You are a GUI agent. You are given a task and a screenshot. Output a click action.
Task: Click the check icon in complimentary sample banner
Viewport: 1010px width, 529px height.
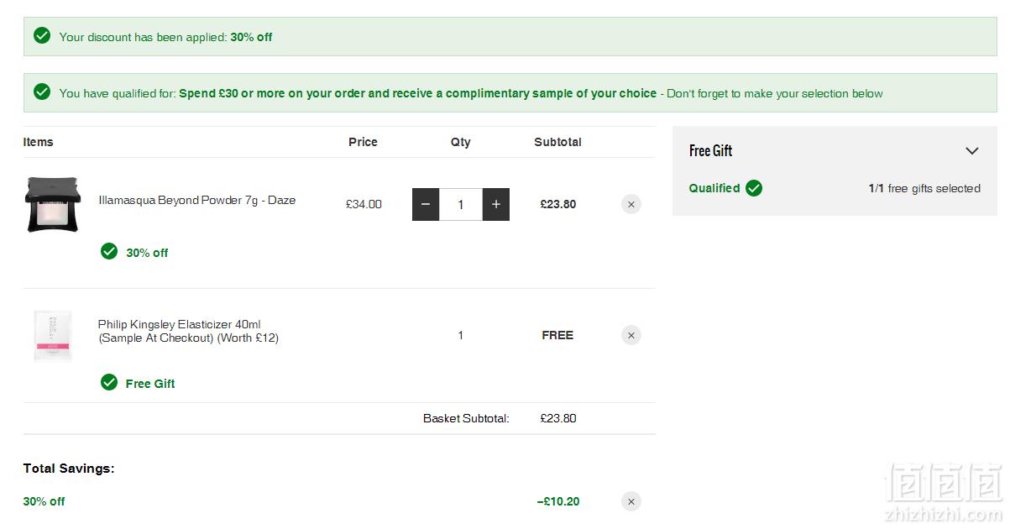(42, 92)
